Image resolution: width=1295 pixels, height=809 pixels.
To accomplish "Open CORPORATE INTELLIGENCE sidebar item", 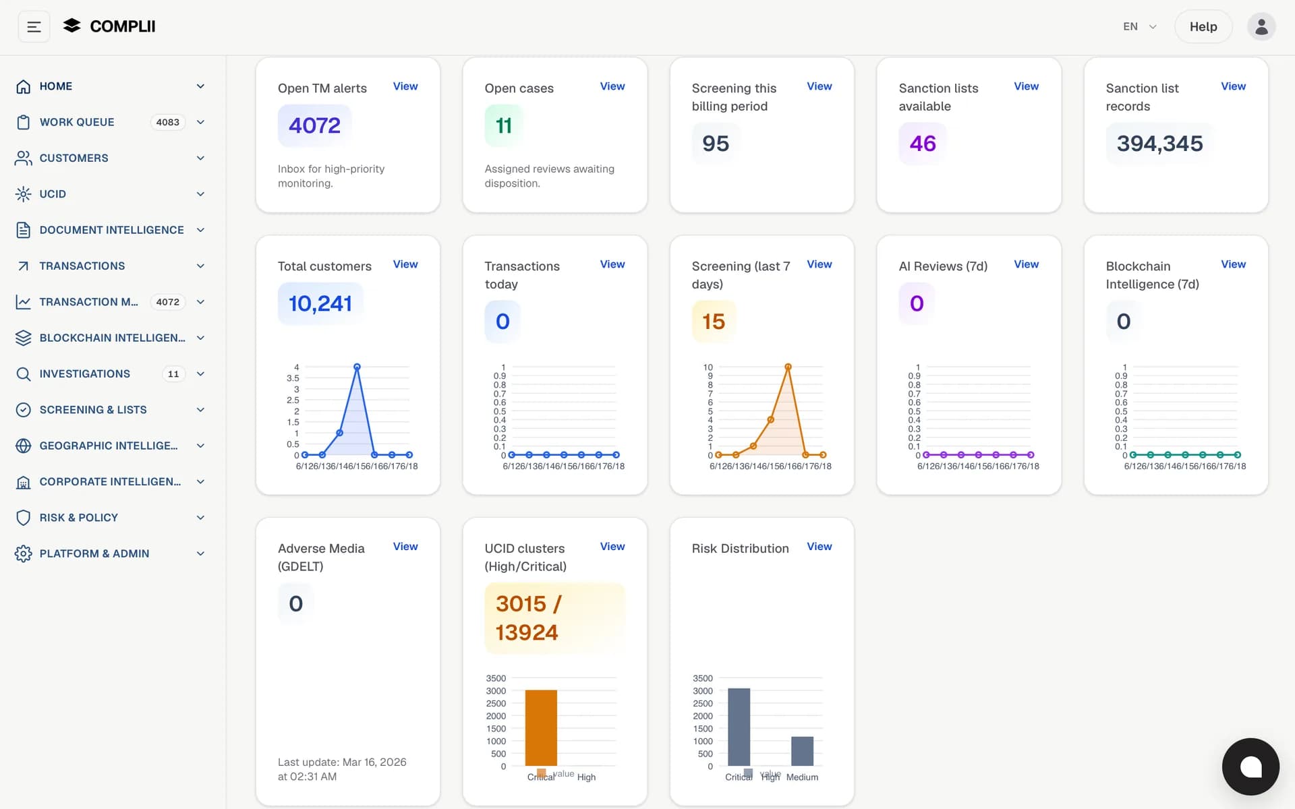I will [111, 481].
